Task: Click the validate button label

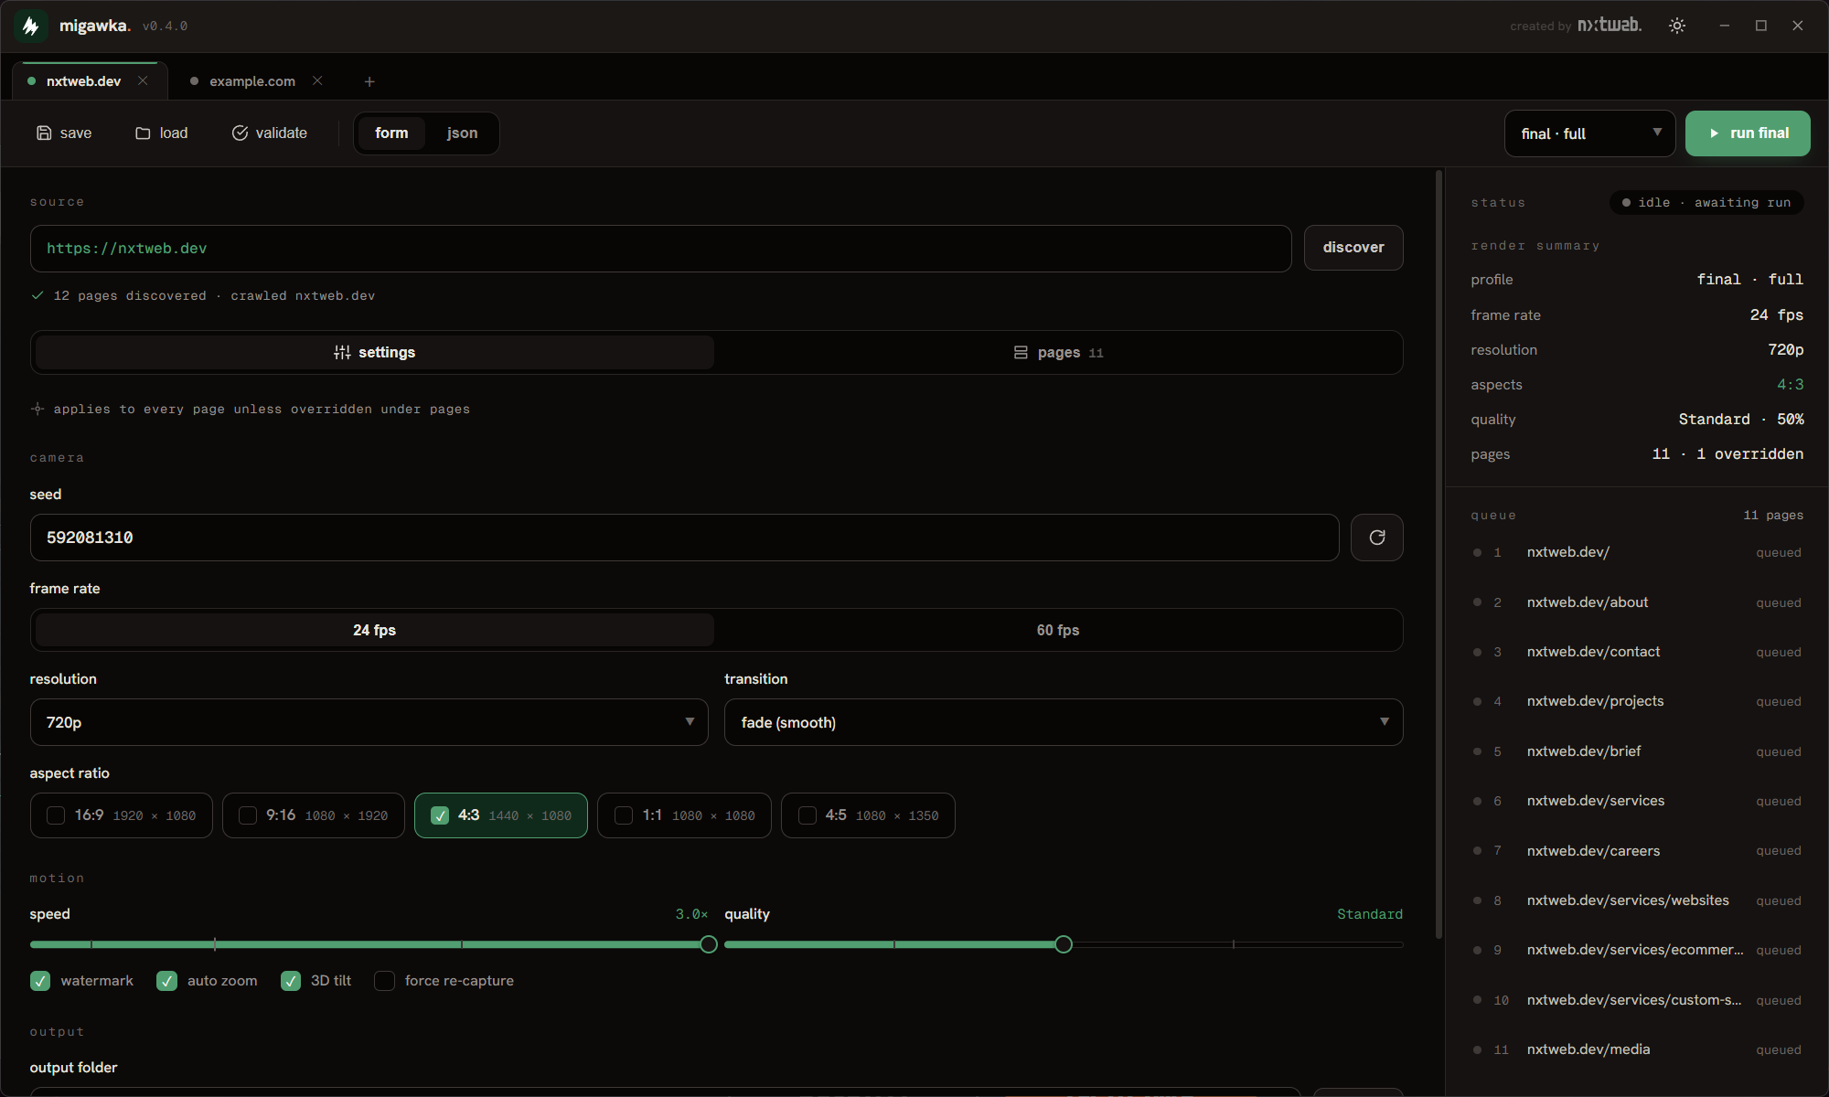Action: tap(282, 133)
